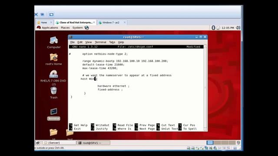The image size is (278, 156).
Task: Click the 'hardware ethernet ;' line
Action: (x=113, y=86)
